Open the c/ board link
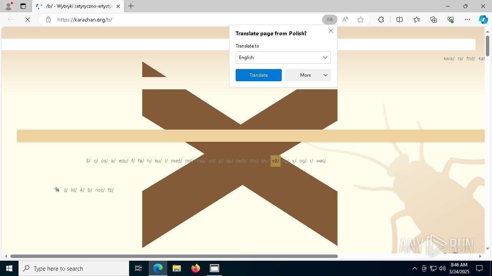Screen dimensions: 492x276 tap(96, 161)
